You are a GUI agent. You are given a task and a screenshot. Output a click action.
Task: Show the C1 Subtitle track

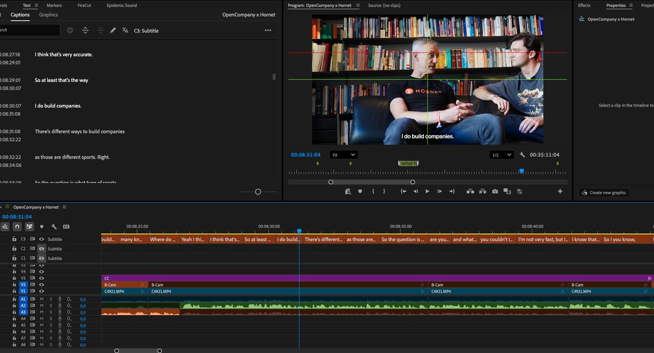[41, 258]
